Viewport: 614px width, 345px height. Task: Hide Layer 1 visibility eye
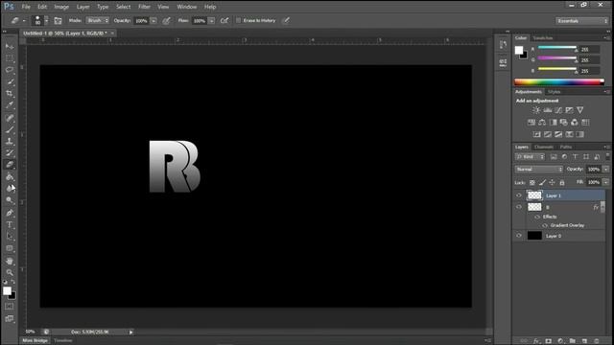tap(519, 195)
